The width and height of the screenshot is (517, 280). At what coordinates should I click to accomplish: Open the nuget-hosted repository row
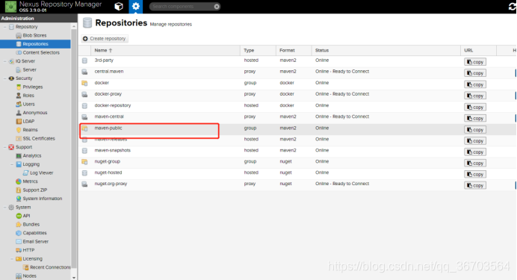297,173
